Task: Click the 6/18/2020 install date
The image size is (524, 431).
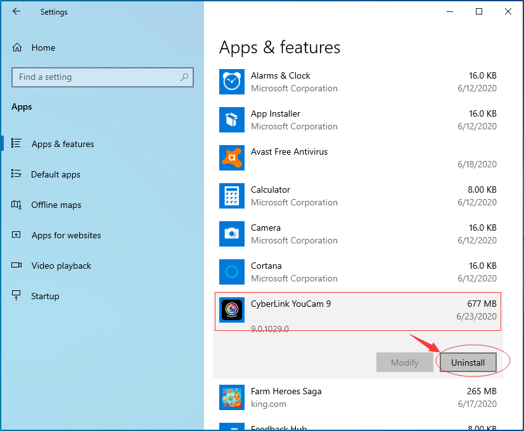Action: click(477, 165)
